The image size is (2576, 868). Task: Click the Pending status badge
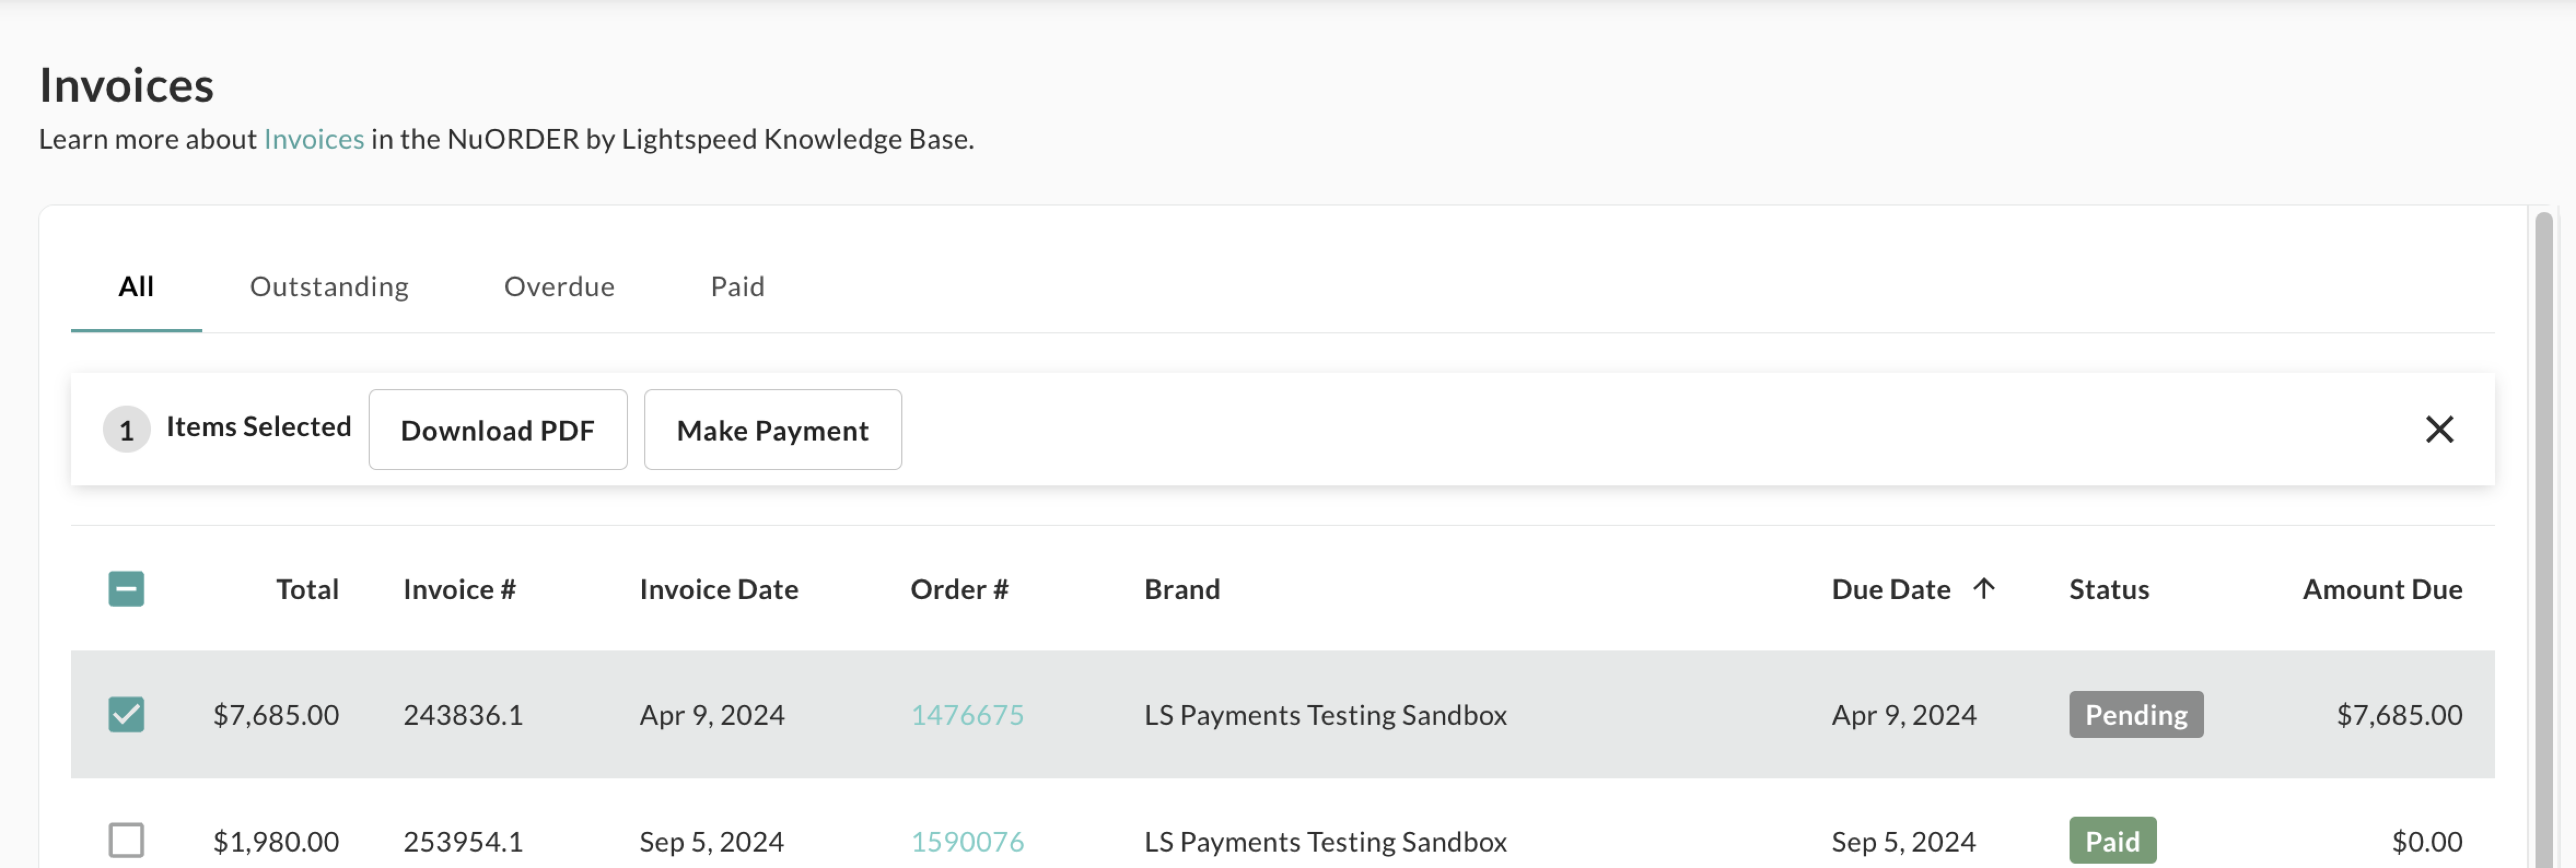click(2135, 714)
